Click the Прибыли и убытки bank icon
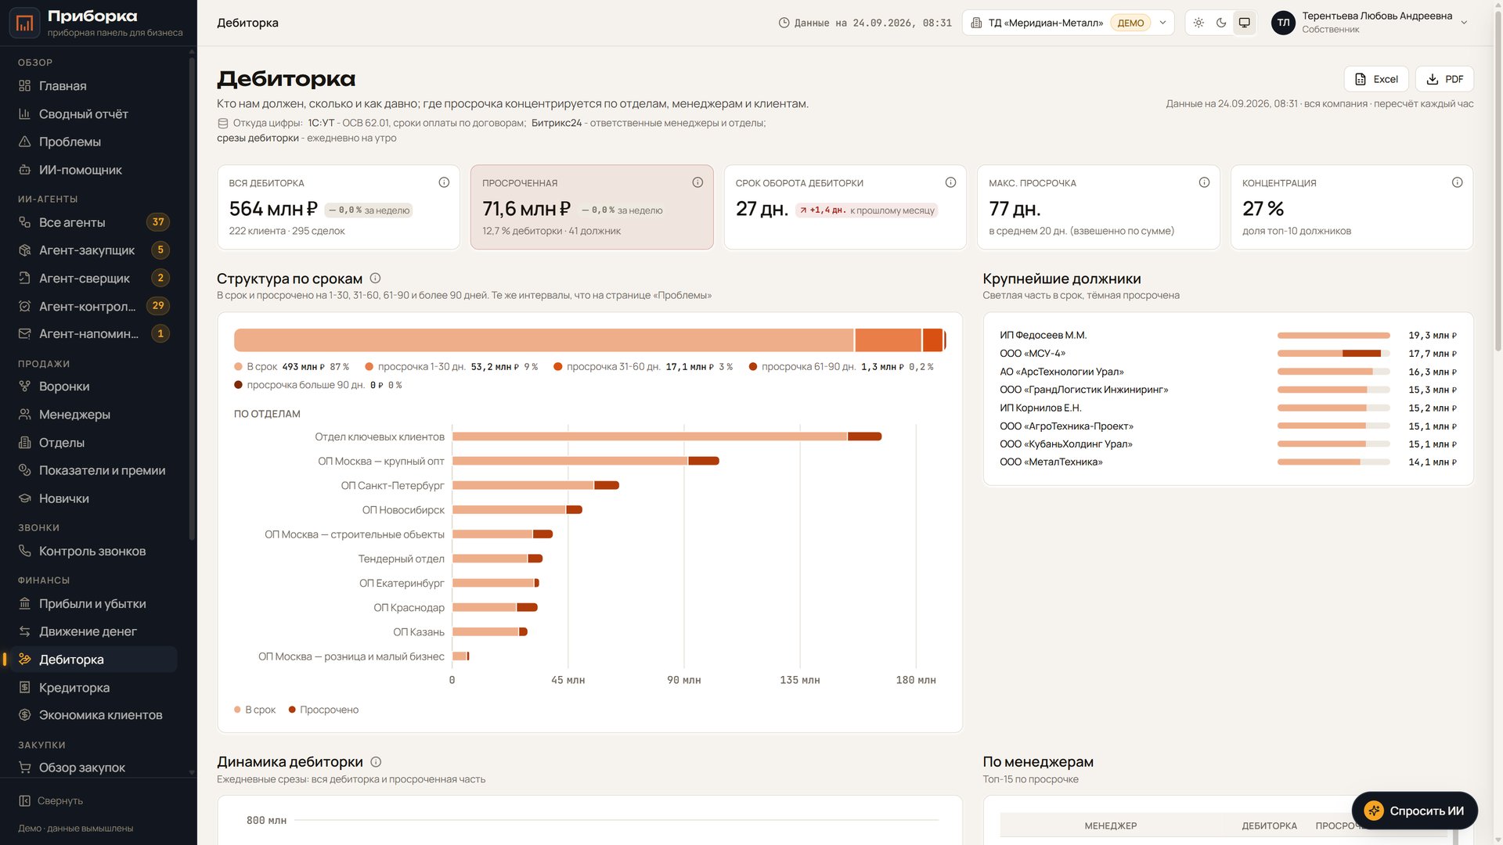This screenshot has width=1503, height=845. pos(24,603)
